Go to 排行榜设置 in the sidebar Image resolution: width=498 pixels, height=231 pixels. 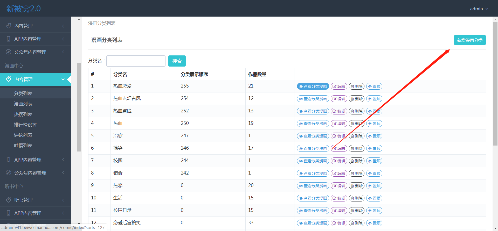coord(25,125)
